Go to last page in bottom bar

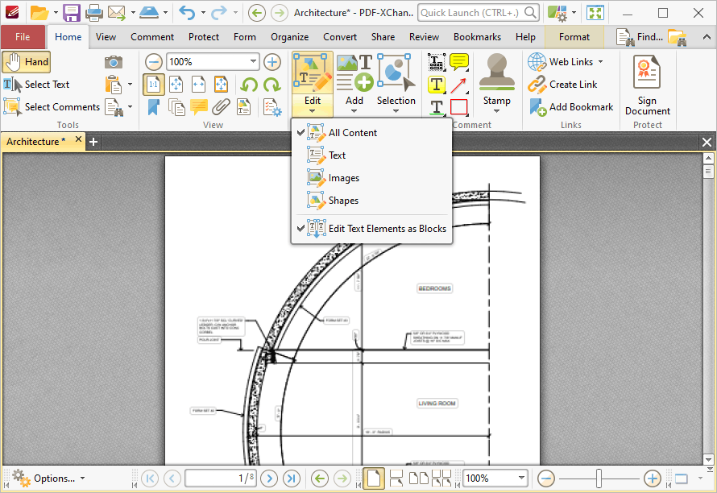point(292,478)
